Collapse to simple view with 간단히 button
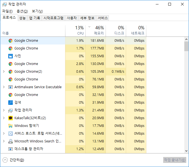The image size is (189, 167). click(13, 160)
